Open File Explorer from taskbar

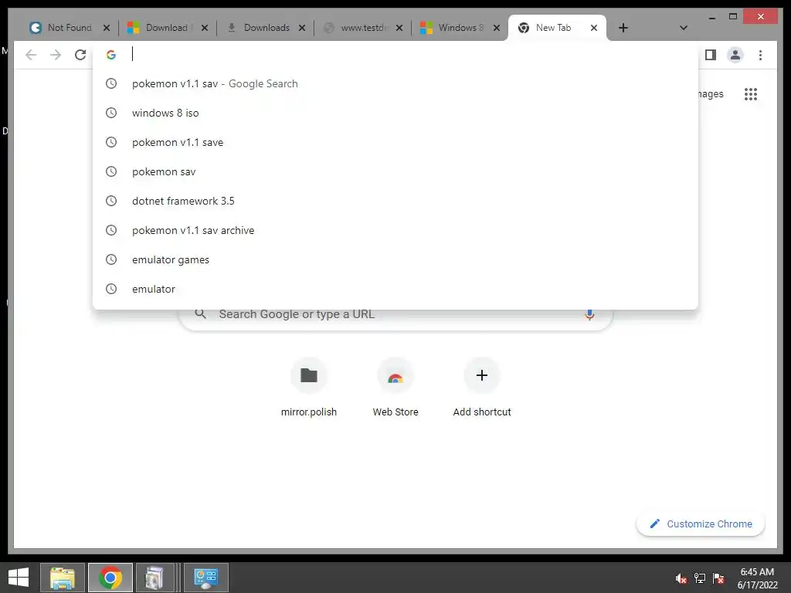click(62, 578)
